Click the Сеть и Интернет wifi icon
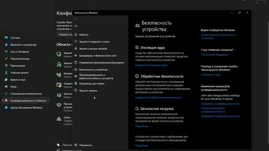 pos(6,52)
